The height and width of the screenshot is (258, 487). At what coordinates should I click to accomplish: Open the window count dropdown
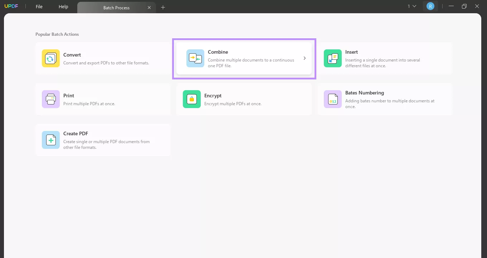click(412, 6)
